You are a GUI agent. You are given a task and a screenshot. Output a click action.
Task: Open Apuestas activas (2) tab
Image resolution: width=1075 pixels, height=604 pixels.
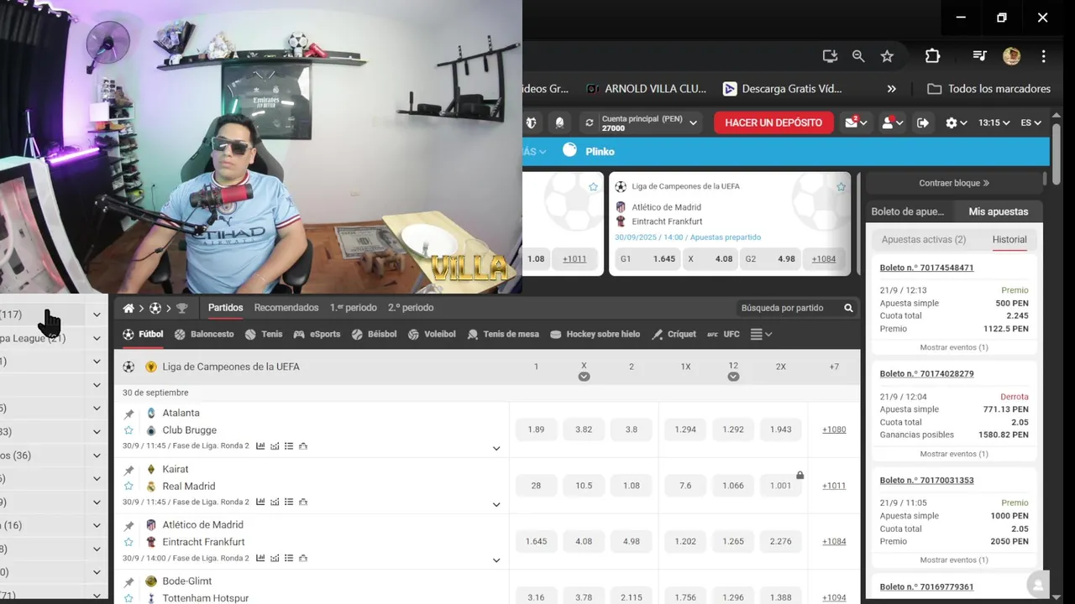[924, 239]
